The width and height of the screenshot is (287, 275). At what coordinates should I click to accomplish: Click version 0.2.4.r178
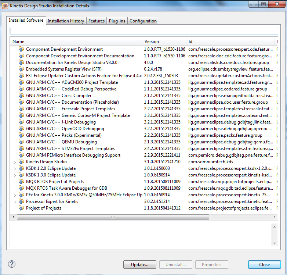[153, 69]
